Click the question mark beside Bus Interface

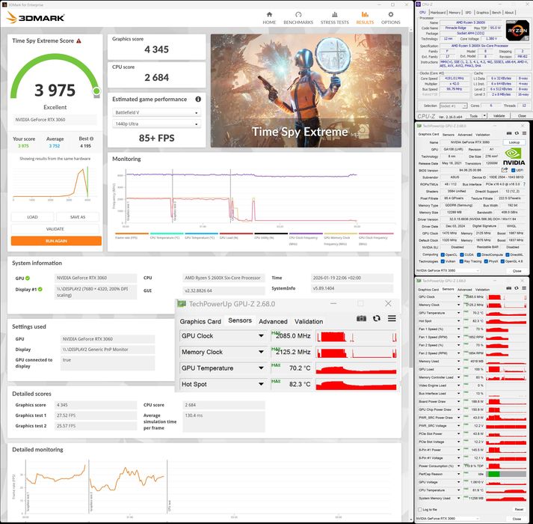pyautogui.click(x=524, y=184)
